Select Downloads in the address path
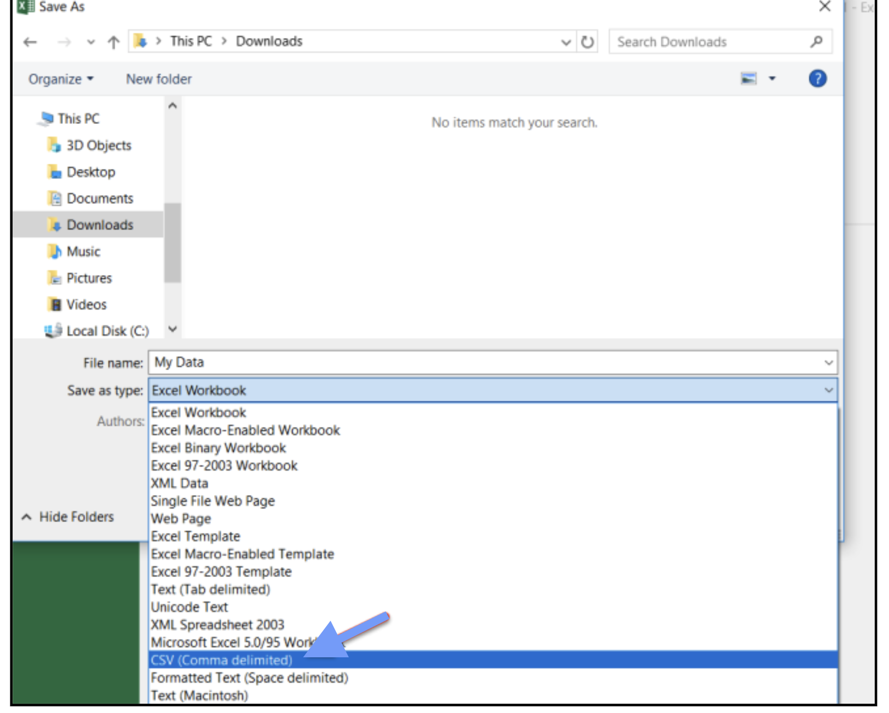 pyautogui.click(x=269, y=41)
